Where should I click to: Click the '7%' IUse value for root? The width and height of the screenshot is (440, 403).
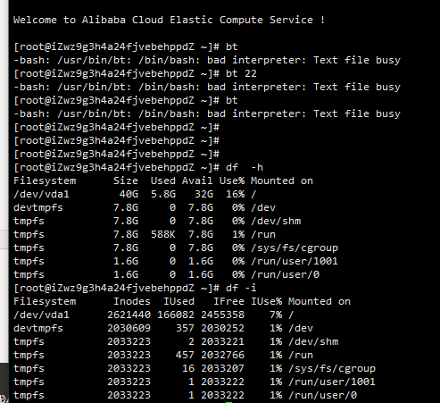point(276,315)
